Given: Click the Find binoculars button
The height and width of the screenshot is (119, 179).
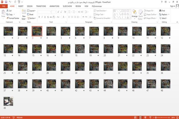Looking at the screenshot, I should pyautogui.click(x=162, y=11).
